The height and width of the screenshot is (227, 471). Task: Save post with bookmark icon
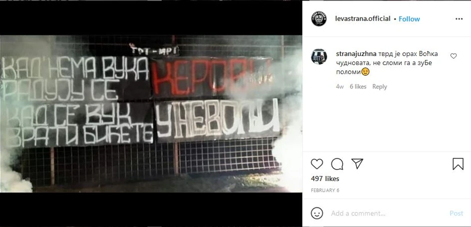pos(458,164)
